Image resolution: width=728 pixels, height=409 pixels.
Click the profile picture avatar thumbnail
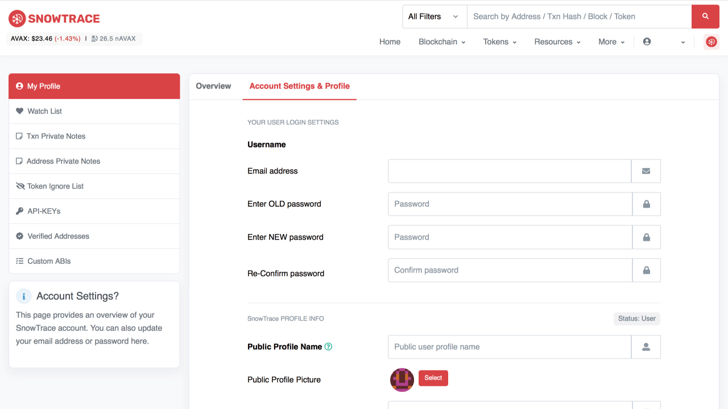[402, 380]
